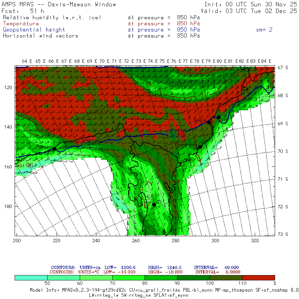This screenshot has width=299, height=299.
Task: Click the '260' bottom axis tick label
Action: pos(136,241)
